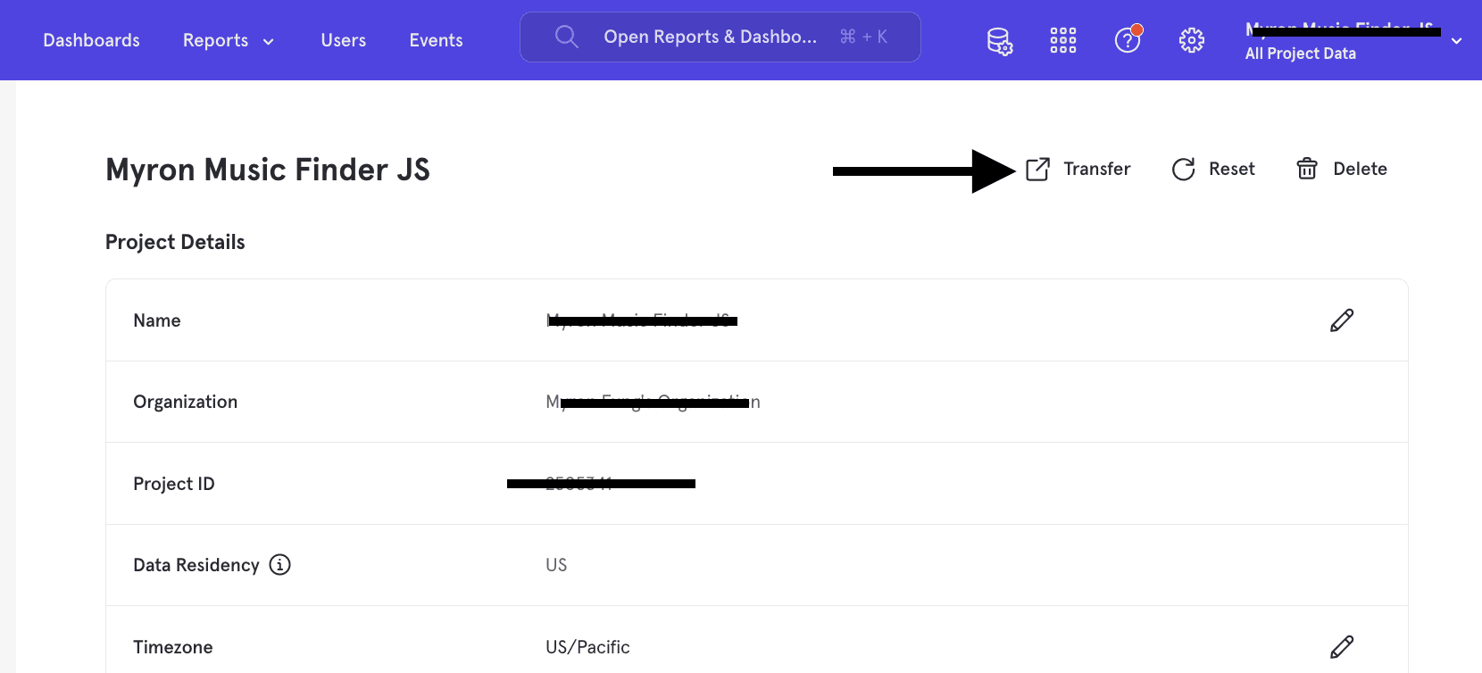
Task: Click the Reset project icon
Action: pos(1182,169)
